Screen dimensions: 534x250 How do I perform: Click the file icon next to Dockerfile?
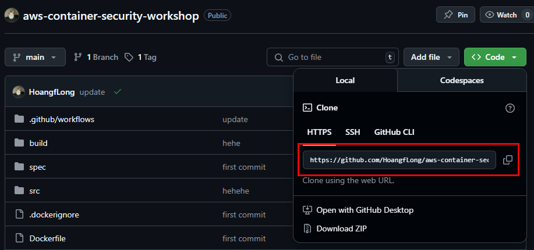pos(19,238)
